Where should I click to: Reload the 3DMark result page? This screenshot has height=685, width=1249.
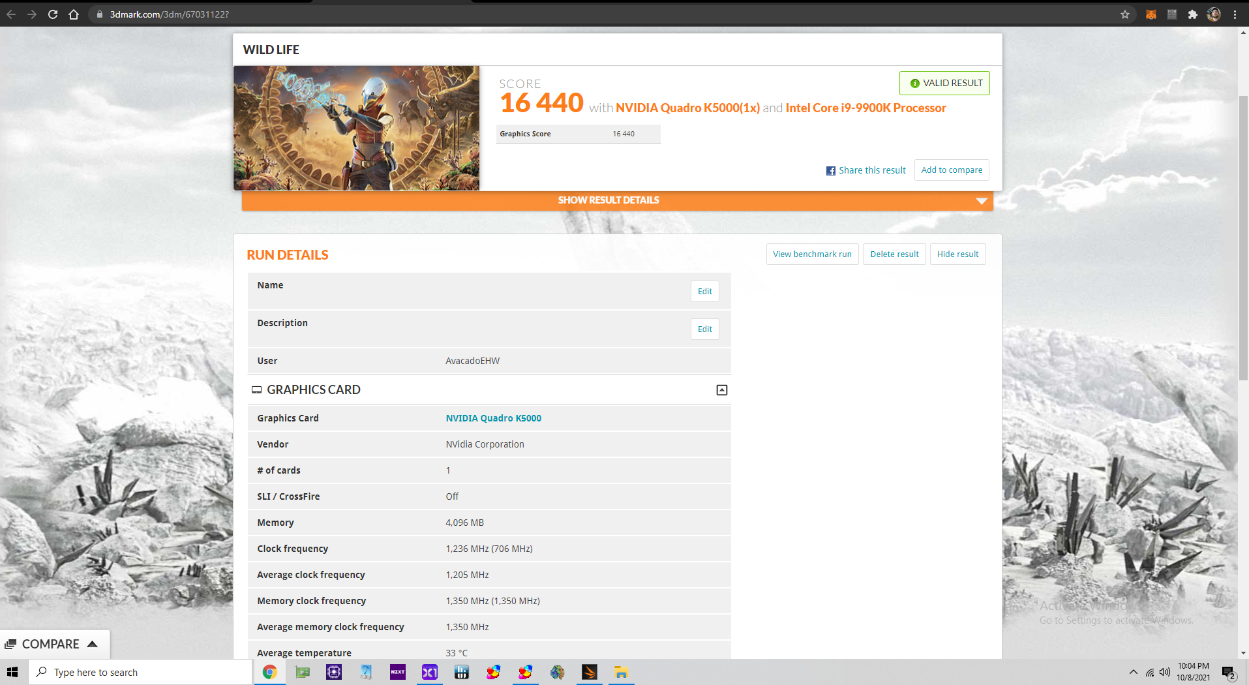(53, 14)
